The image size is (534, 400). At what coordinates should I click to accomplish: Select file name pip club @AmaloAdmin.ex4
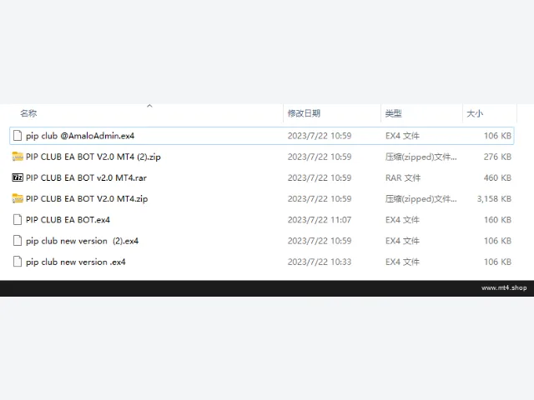pyautogui.click(x=80, y=136)
